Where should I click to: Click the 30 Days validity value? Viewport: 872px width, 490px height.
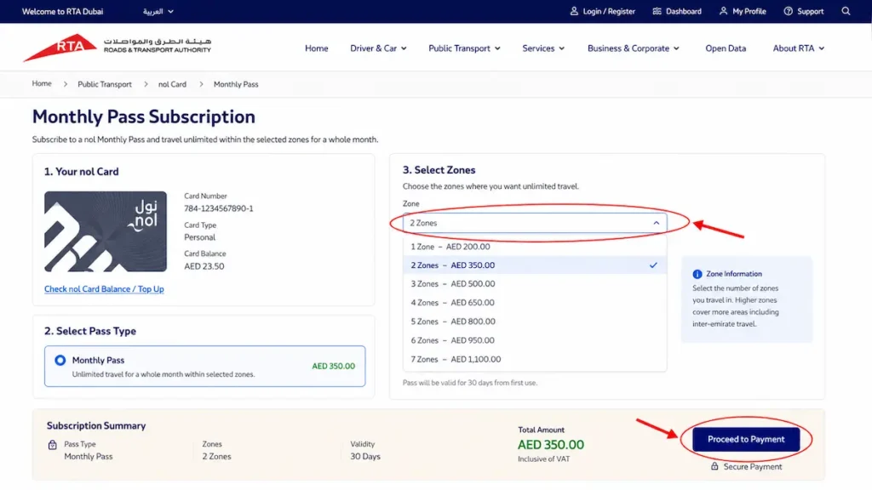(365, 457)
